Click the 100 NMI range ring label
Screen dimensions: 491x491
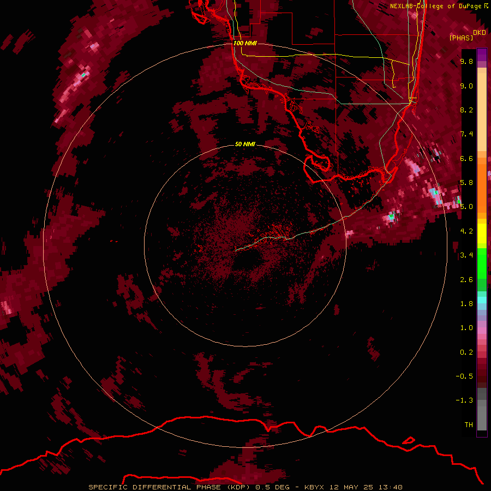coord(245,43)
